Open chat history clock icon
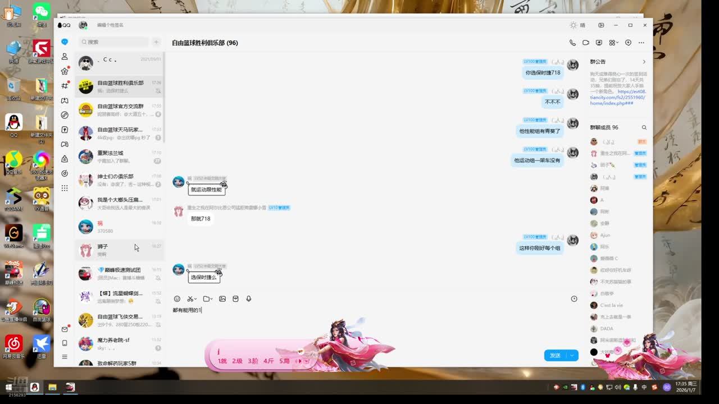This screenshot has width=719, height=404. (x=574, y=299)
